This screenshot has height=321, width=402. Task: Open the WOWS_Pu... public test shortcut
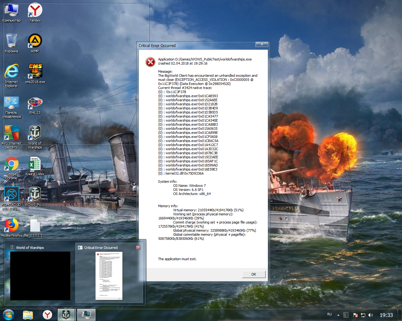[x=35, y=195]
